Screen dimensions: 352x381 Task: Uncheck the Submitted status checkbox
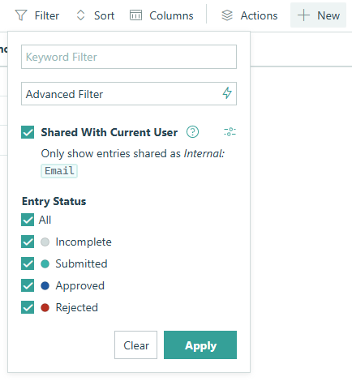[28, 263]
